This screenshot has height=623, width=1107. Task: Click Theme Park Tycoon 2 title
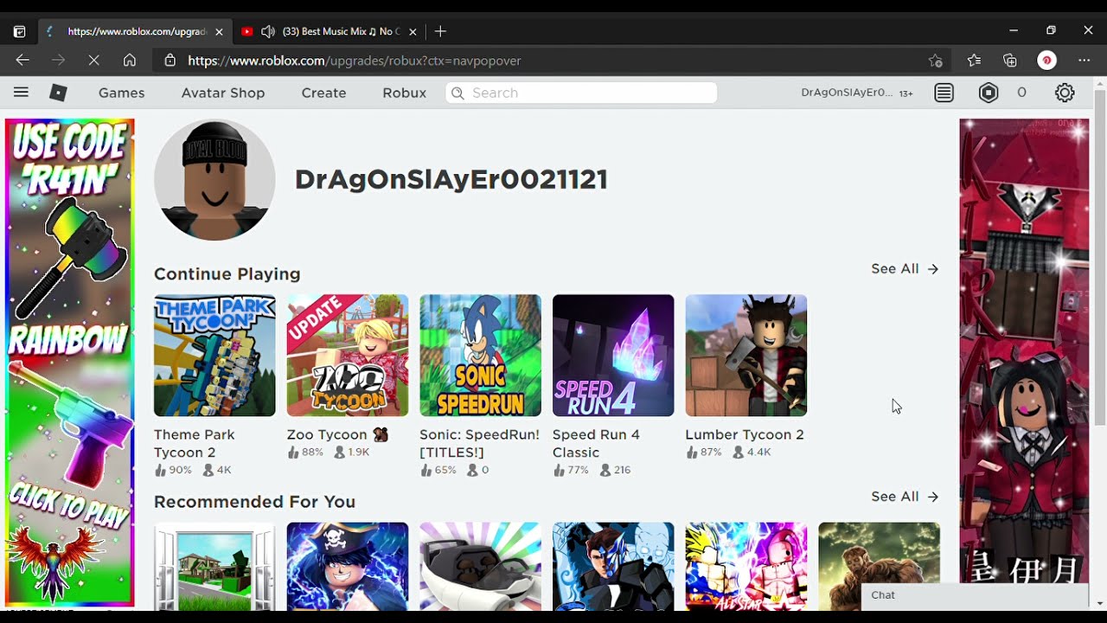(195, 443)
